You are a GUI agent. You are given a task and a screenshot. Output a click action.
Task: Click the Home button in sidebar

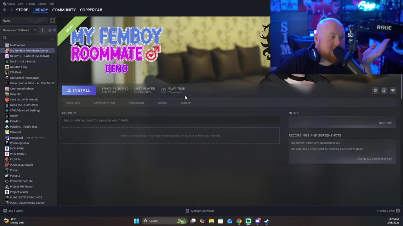click(25, 21)
